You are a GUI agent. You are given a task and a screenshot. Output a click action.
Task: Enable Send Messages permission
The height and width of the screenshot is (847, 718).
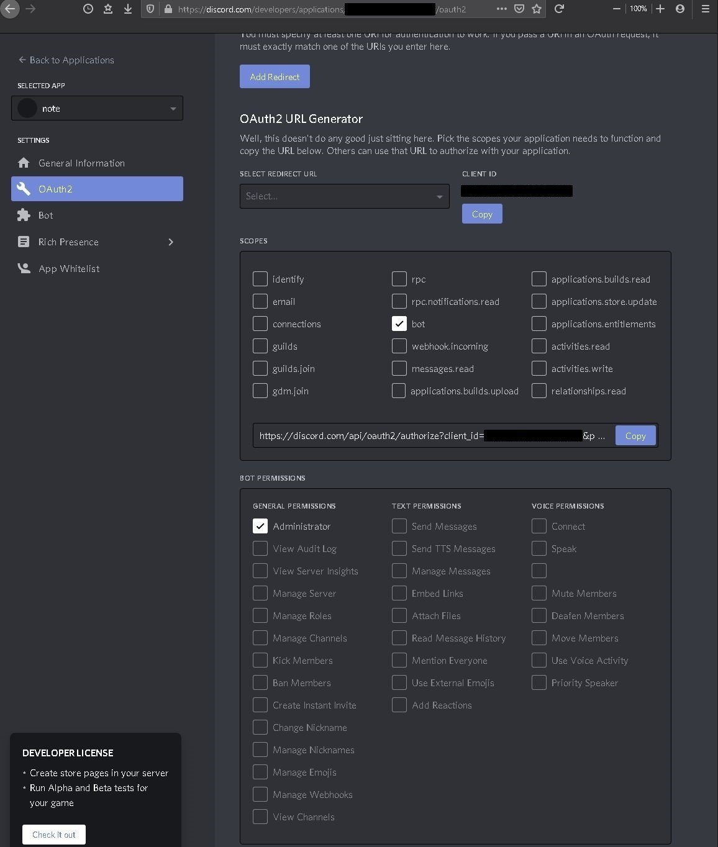(x=399, y=526)
